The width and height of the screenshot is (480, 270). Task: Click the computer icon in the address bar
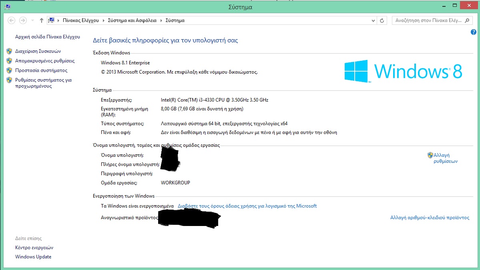pyautogui.click(x=51, y=20)
